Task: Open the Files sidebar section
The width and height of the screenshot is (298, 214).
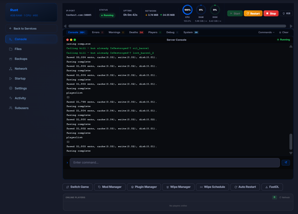Action: pos(18,49)
